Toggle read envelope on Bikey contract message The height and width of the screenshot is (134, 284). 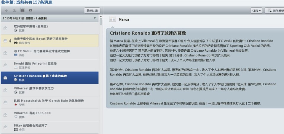coord(5,127)
